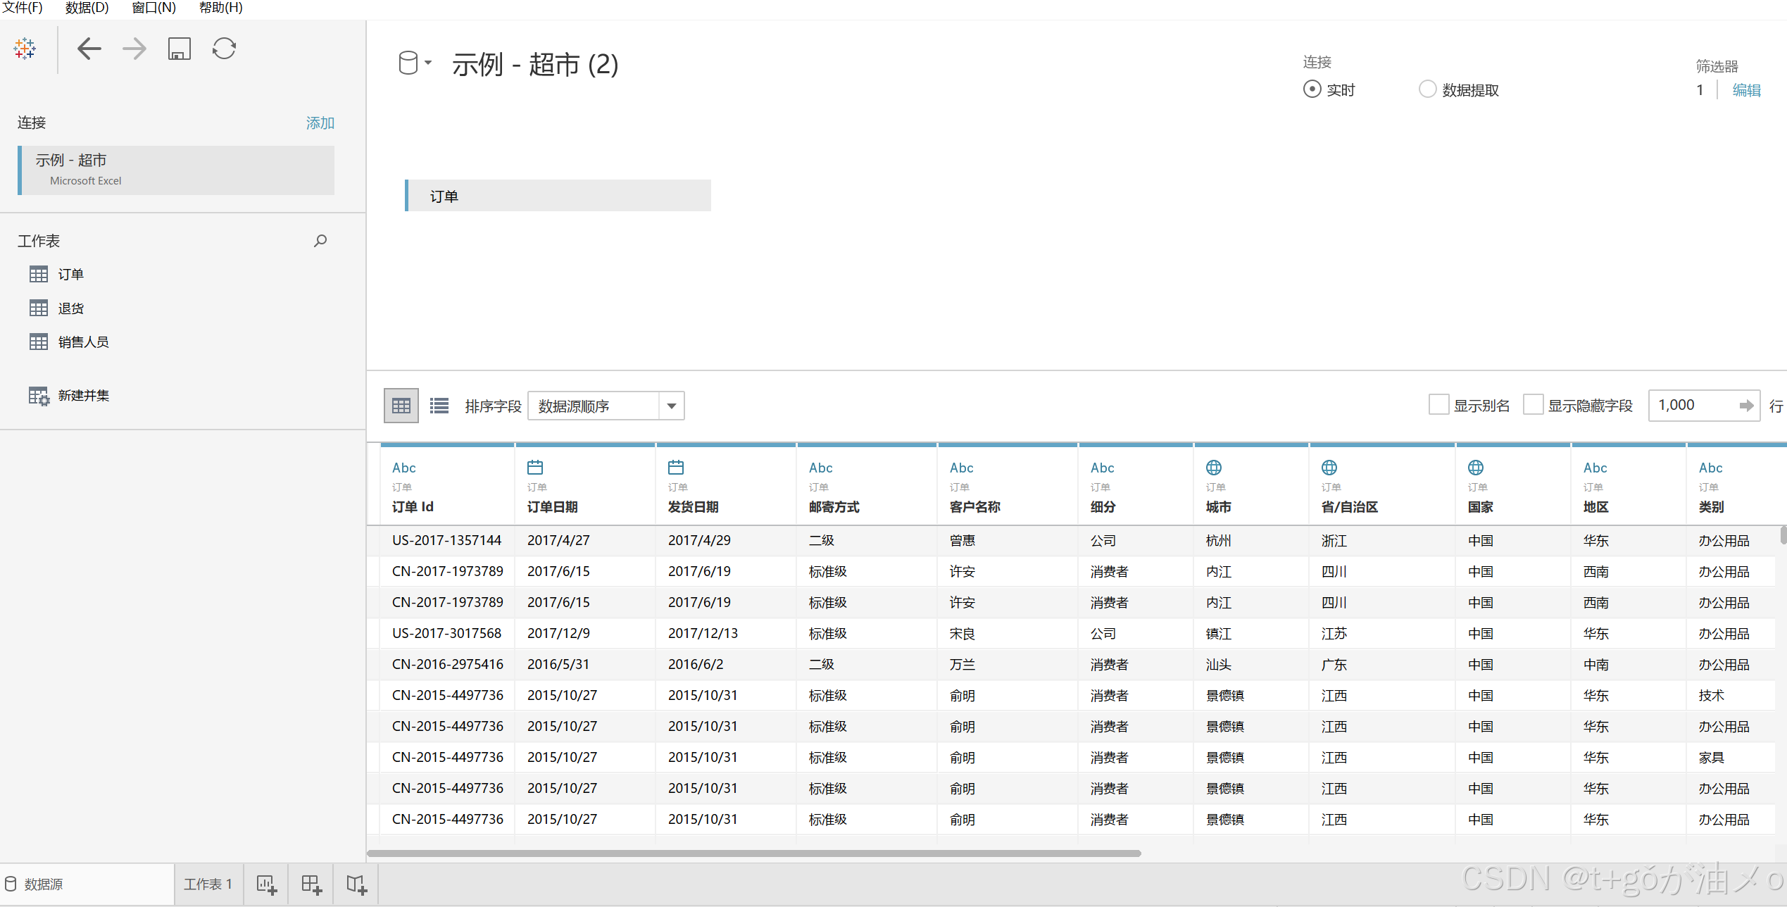Enable the 显示别名 checkbox
Screen dimensions: 1787x907
click(1438, 405)
